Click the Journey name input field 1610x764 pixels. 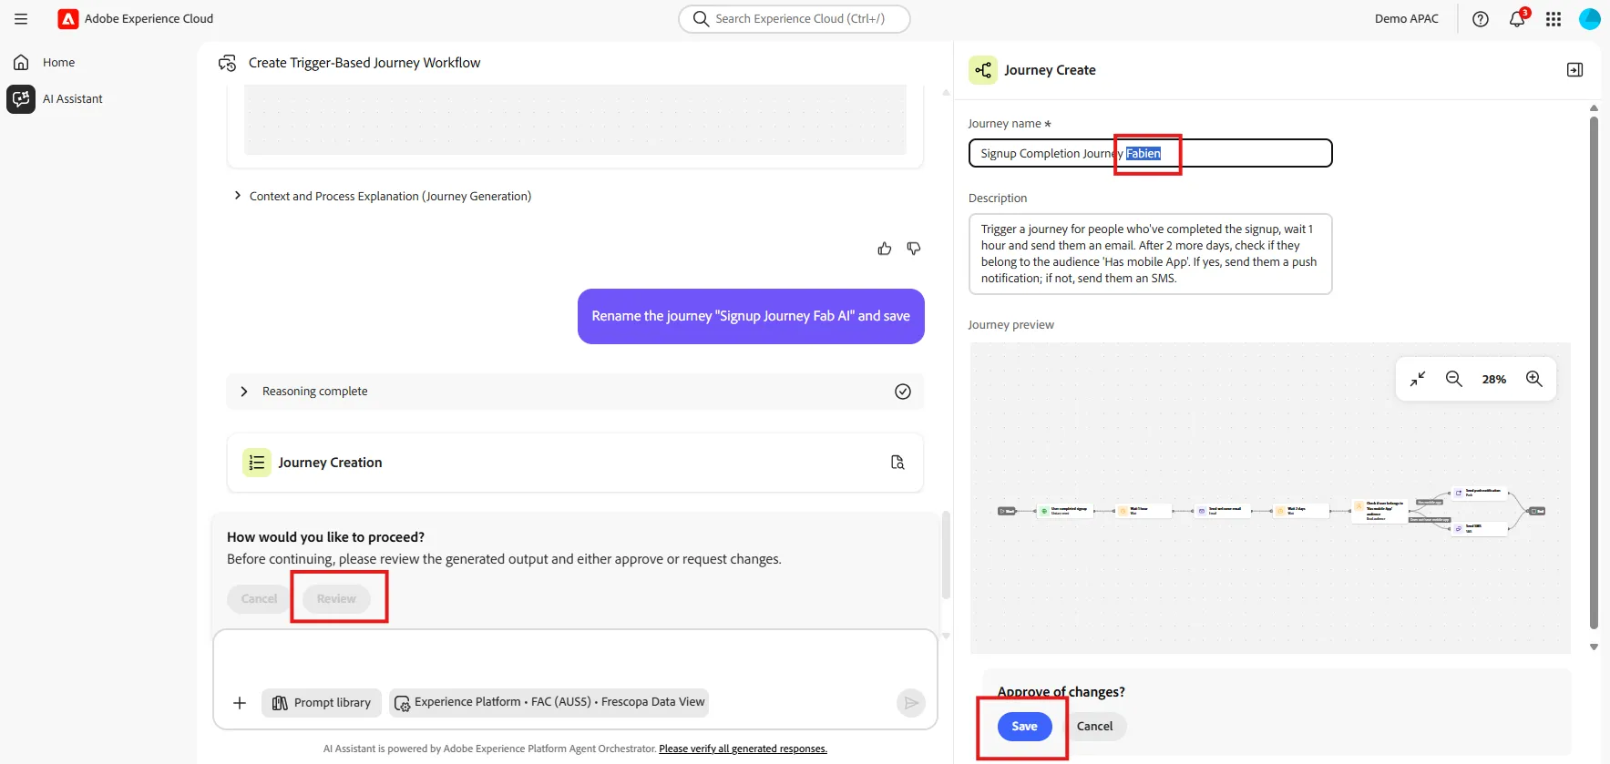pos(1150,153)
